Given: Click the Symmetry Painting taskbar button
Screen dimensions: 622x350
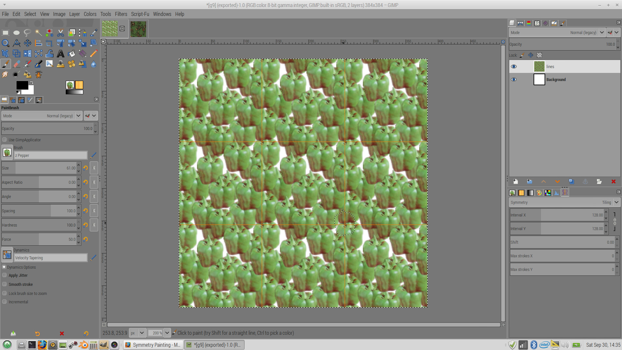Looking at the screenshot, I should pos(153,345).
